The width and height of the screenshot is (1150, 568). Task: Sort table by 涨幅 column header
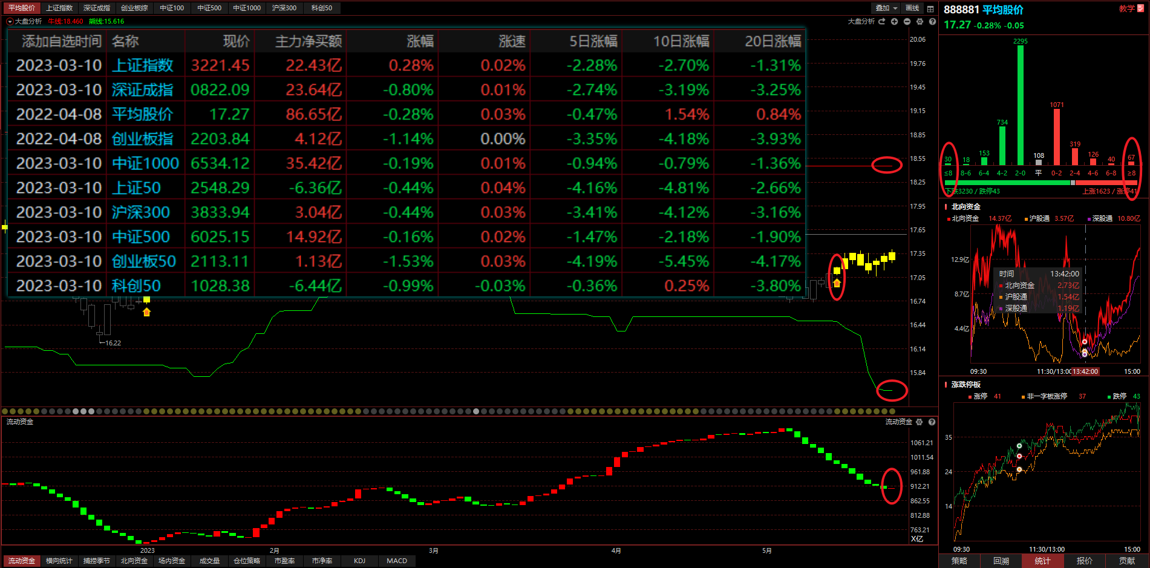420,41
